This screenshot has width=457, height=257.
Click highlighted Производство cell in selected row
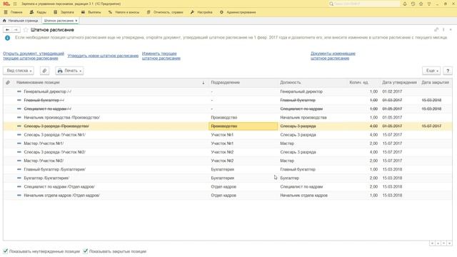pyautogui.click(x=243, y=126)
